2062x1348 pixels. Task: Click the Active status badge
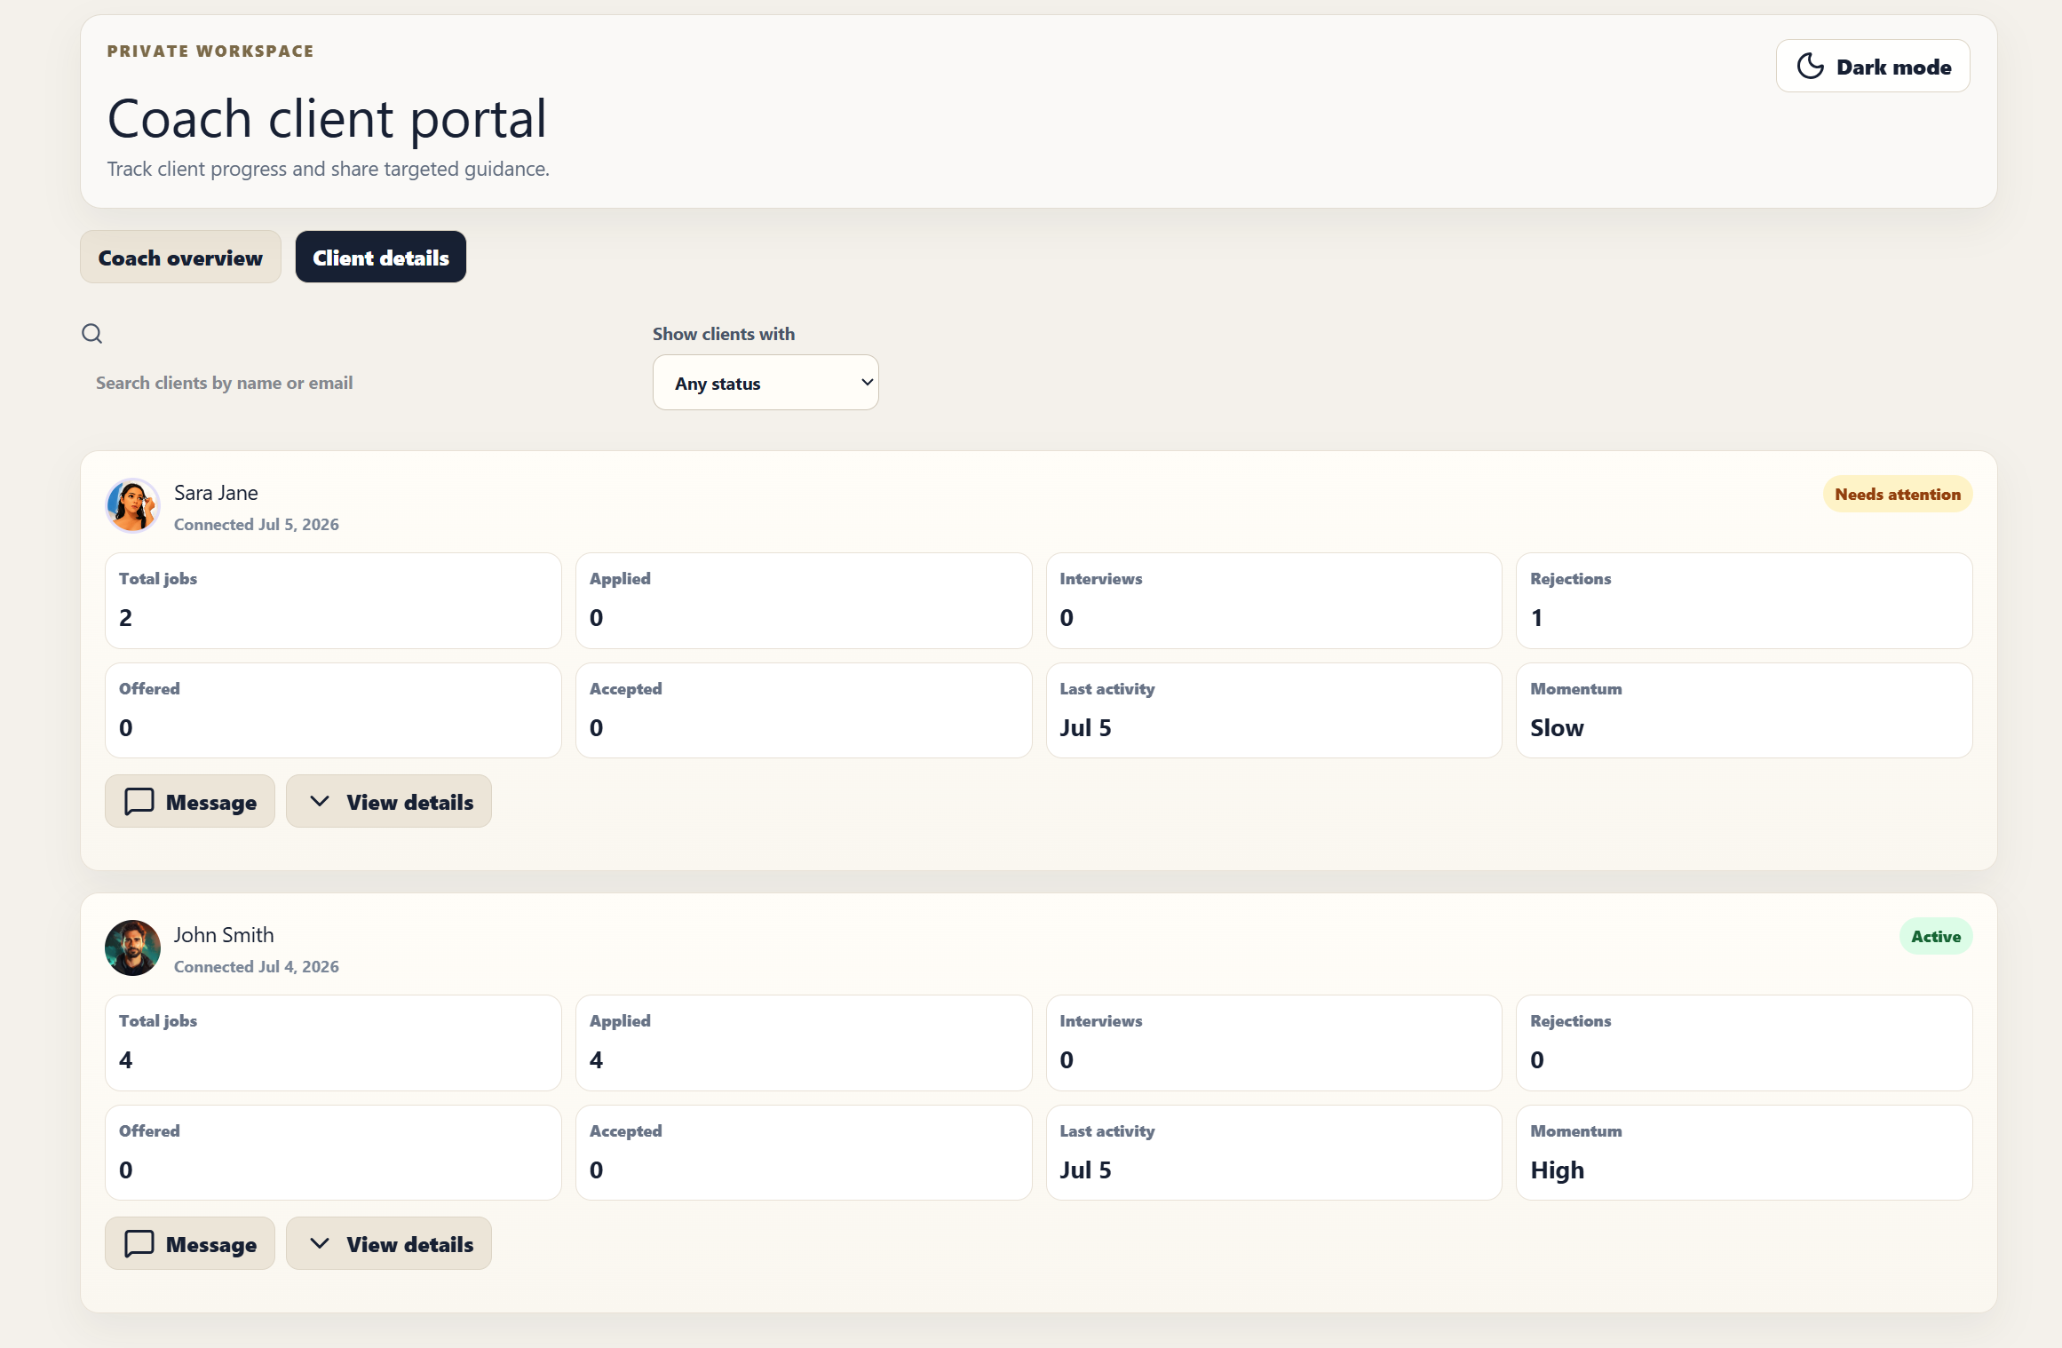pos(1936,937)
